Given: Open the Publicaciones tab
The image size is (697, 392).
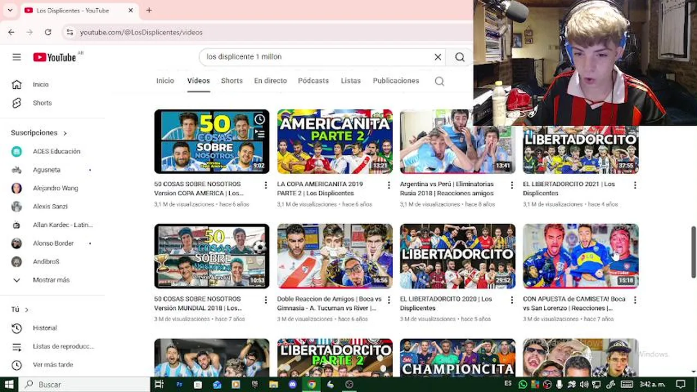Looking at the screenshot, I should click(x=396, y=81).
